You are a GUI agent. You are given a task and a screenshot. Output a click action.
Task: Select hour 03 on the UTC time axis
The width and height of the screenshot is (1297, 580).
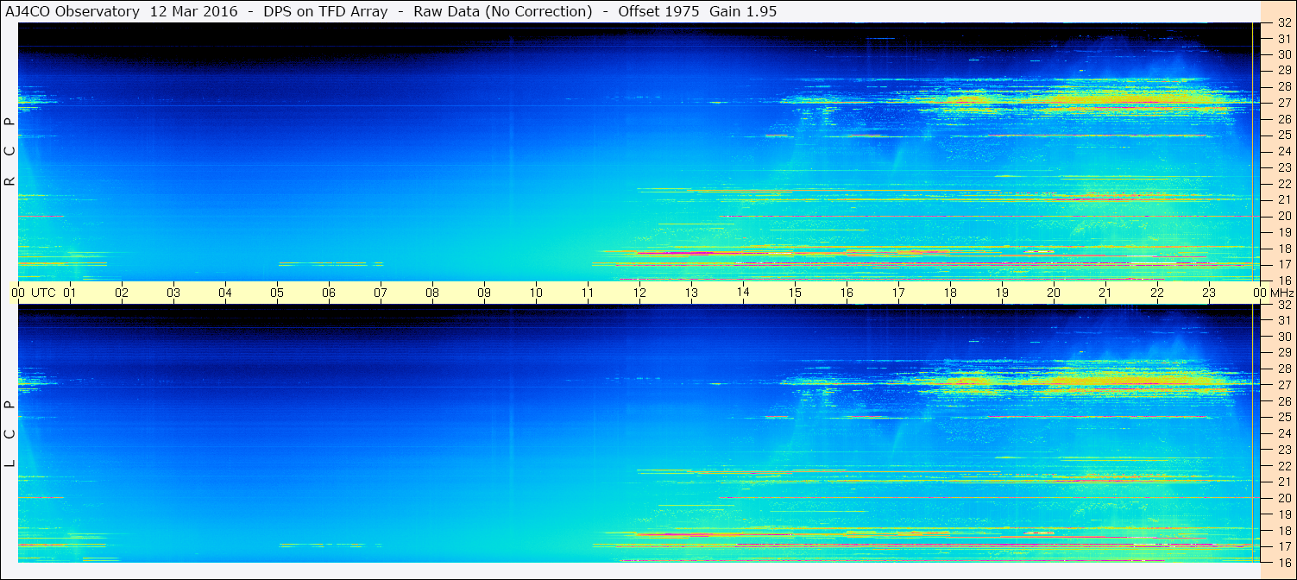coord(173,293)
